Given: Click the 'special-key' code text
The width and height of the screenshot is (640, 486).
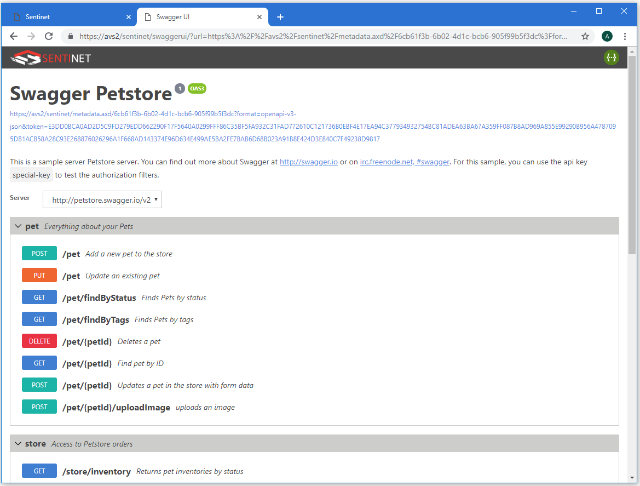Looking at the screenshot, I should [31, 175].
